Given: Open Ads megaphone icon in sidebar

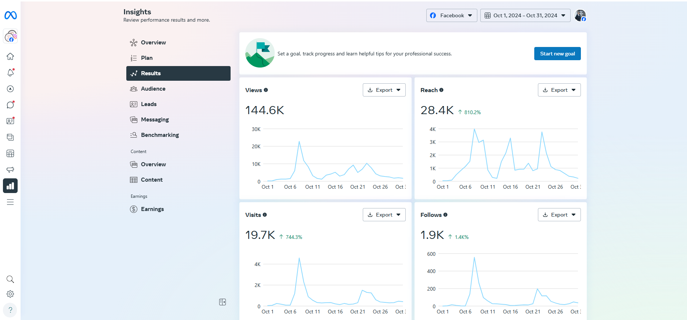Looking at the screenshot, I should (10, 170).
